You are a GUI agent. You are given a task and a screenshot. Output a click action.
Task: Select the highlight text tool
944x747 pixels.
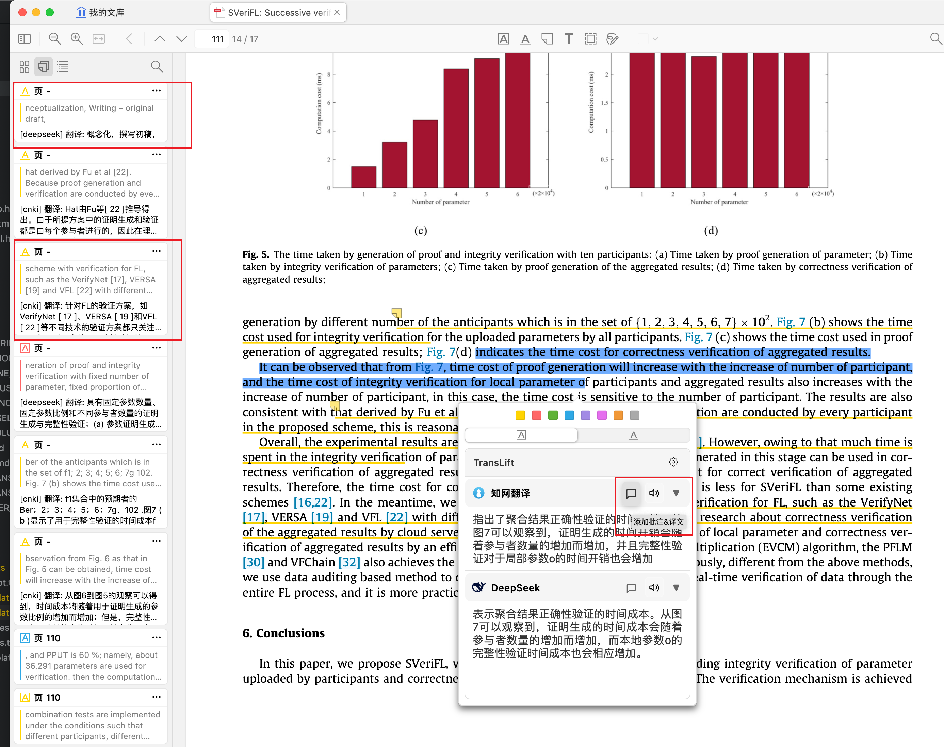504,38
